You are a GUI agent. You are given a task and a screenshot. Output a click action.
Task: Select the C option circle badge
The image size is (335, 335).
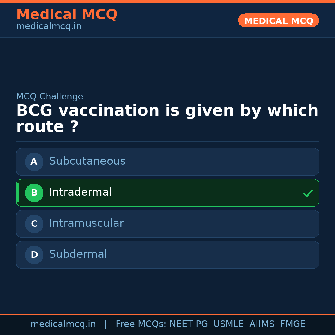point(34,224)
